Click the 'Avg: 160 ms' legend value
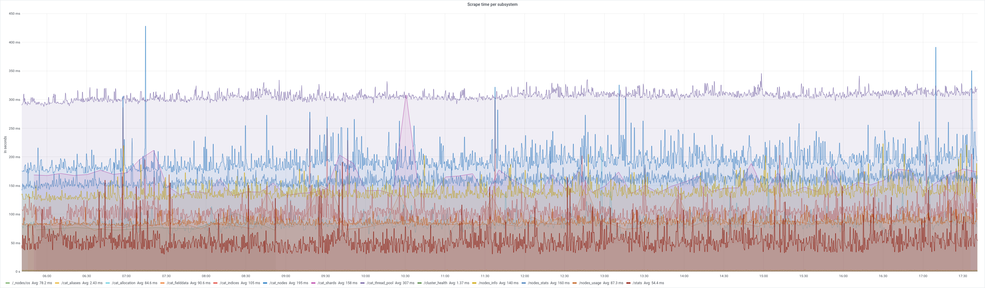 coord(560,283)
